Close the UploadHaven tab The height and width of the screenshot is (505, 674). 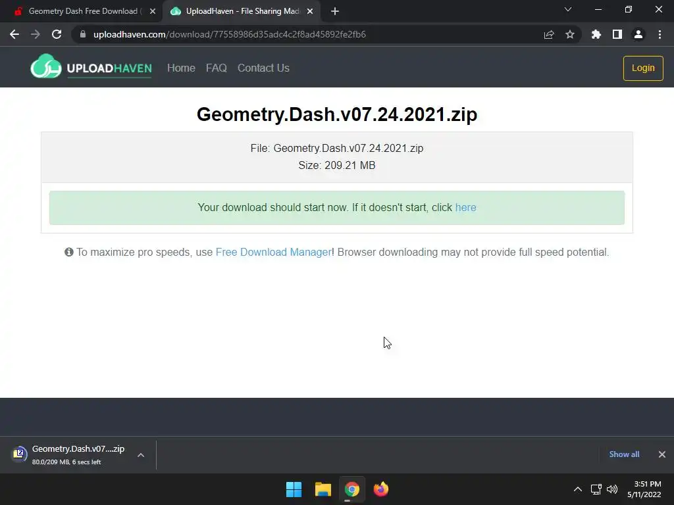(x=310, y=11)
